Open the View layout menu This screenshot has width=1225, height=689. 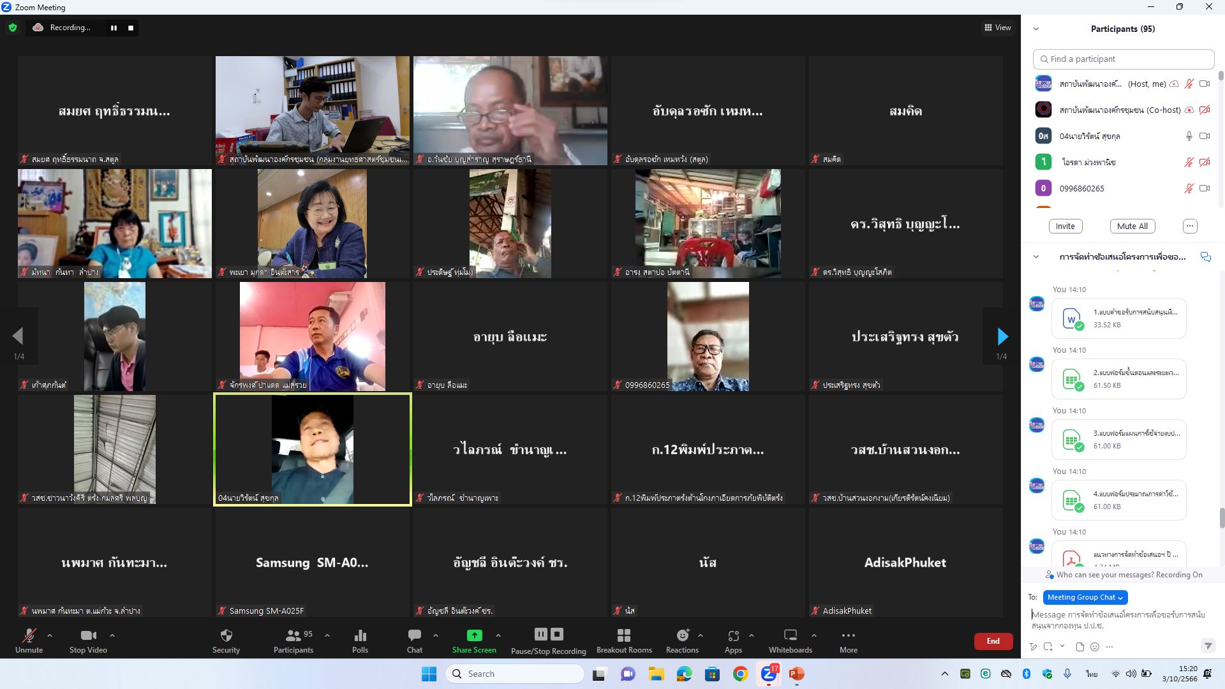point(997,27)
